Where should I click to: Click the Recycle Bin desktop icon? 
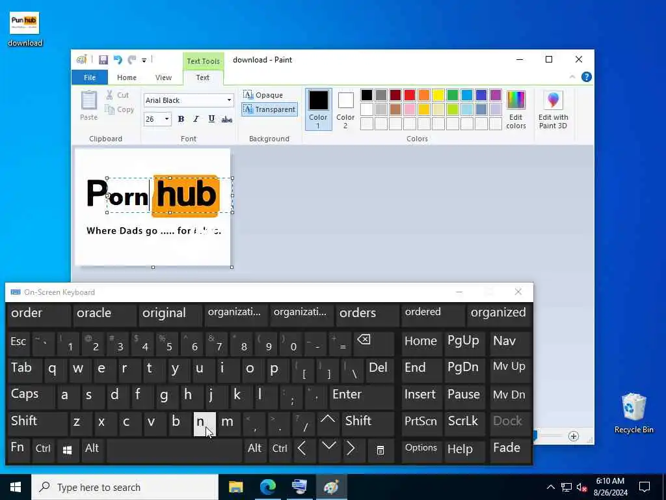[633, 412]
